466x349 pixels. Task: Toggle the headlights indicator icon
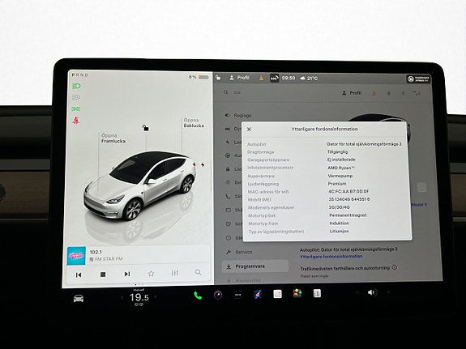tap(76, 86)
